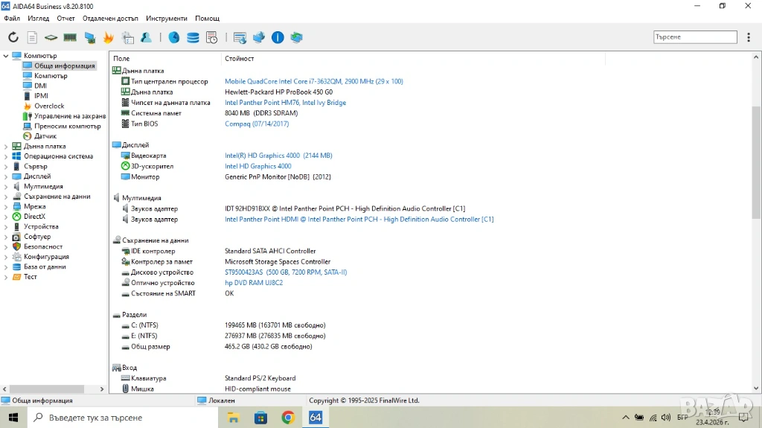Click the green RAM module toolbar icon
This screenshot has height=428, width=762.
[x=70, y=37]
